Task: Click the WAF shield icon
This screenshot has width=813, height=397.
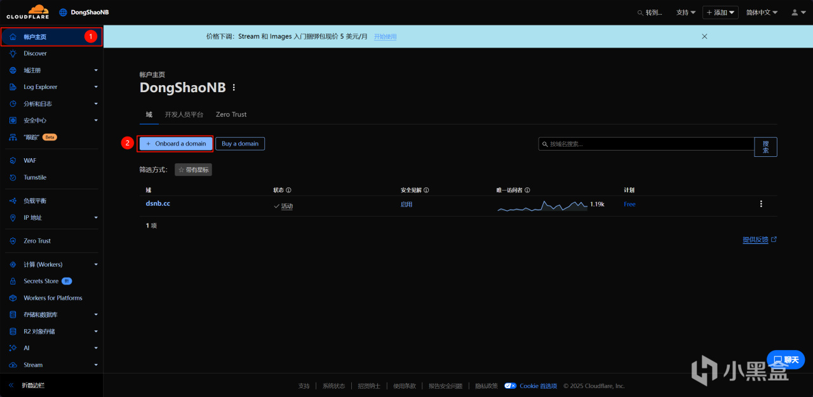Action: 13,161
